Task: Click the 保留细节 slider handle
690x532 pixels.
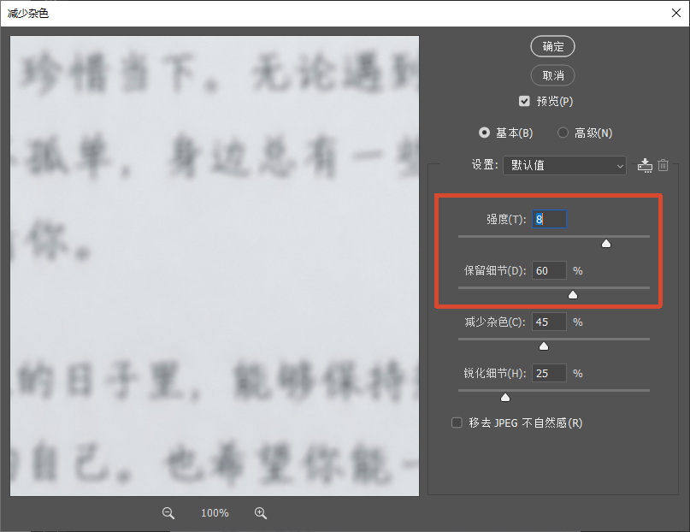Action: [573, 295]
